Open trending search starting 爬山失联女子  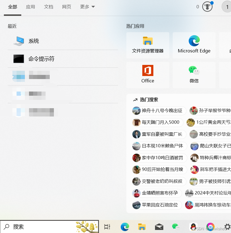[211, 146]
